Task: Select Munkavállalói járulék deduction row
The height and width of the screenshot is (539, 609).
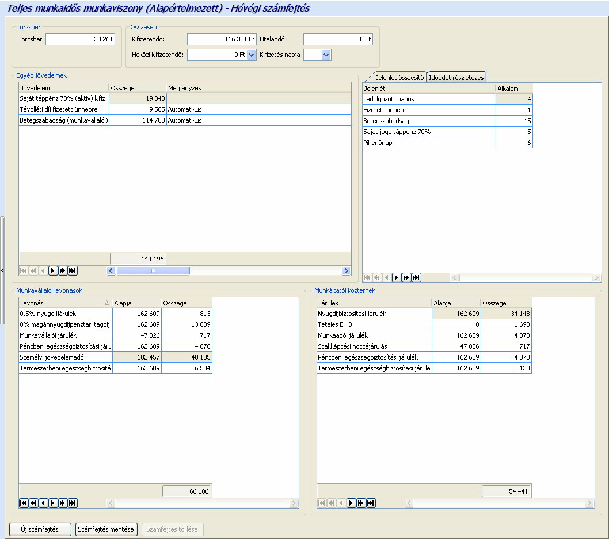Action: (x=115, y=335)
